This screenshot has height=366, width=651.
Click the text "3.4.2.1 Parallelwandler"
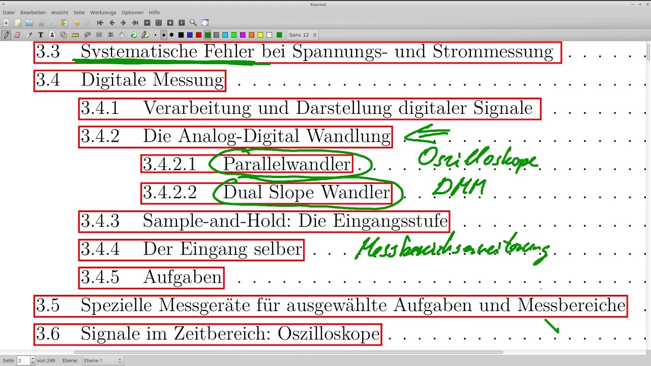(x=247, y=164)
